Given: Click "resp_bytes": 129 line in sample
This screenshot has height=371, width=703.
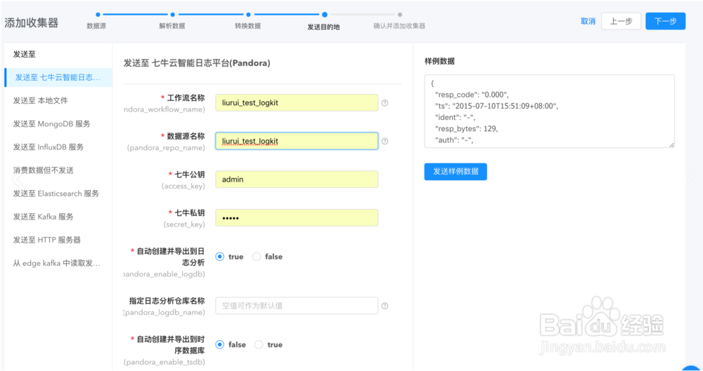Looking at the screenshot, I should pos(466,129).
